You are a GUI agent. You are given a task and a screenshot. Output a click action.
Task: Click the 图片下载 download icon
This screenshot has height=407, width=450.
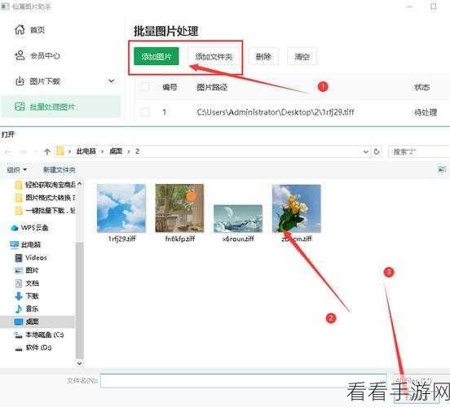20,81
